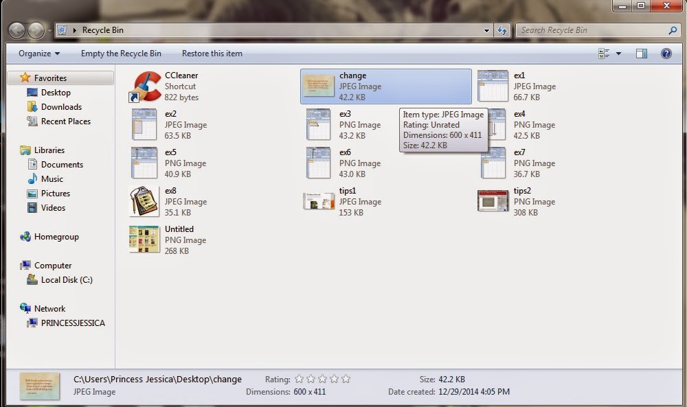687x407 pixels.
Task: Select the ex3 PNG file icon
Action: click(x=319, y=125)
